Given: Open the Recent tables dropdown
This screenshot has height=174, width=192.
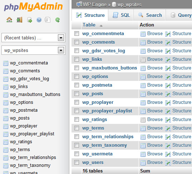Looking at the screenshot, I should click(x=33, y=38).
